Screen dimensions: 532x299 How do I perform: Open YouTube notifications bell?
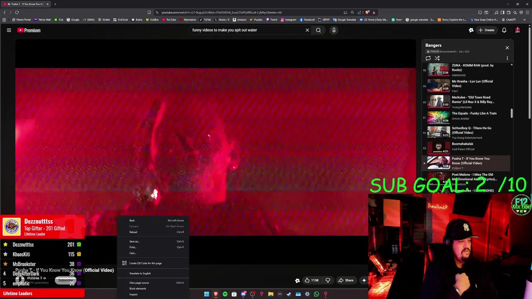tap(504, 30)
